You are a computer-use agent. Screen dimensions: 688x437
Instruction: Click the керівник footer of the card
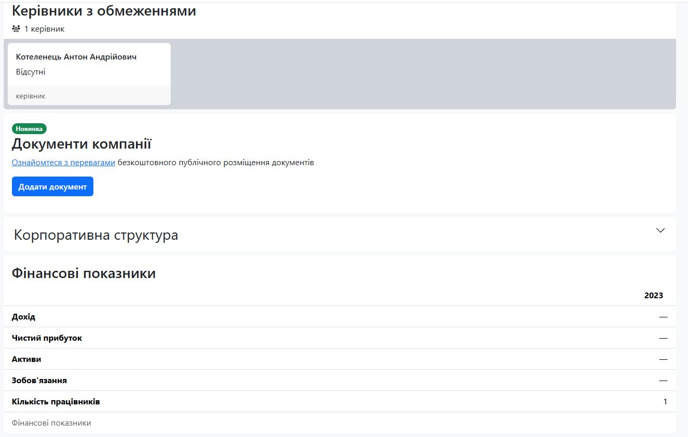point(31,96)
